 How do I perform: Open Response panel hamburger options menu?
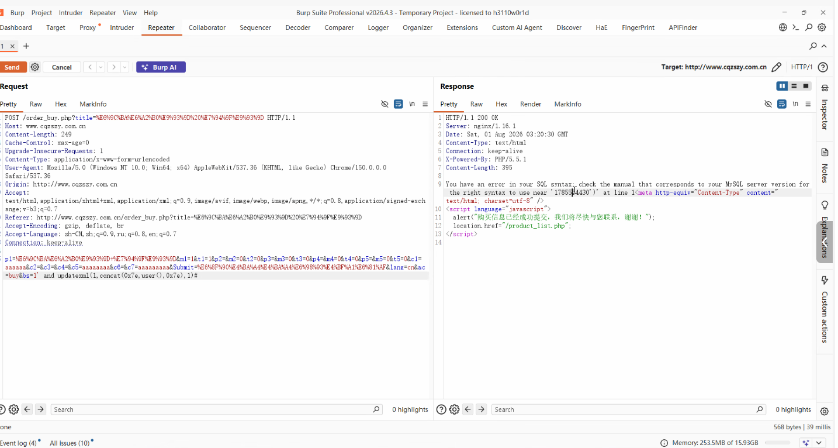[808, 104]
